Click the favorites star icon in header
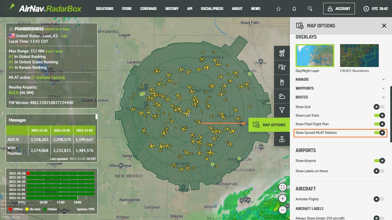 (x=278, y=9)
